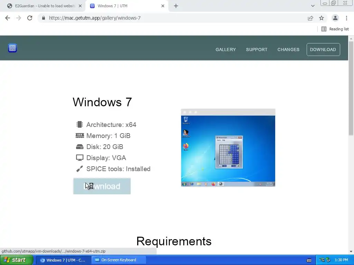This screenshot has height=265, width=354.
Task: Select the Chrome Windows 7 | UTM taskbar button
Action: pyautogui.click(x=64, y=260)
